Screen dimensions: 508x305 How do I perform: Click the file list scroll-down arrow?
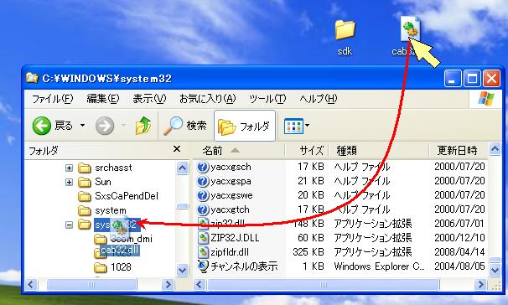coord(495,270)
